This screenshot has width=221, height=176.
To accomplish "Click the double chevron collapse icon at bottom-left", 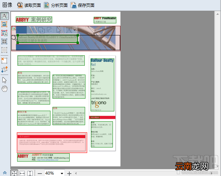I will (5, 173).
